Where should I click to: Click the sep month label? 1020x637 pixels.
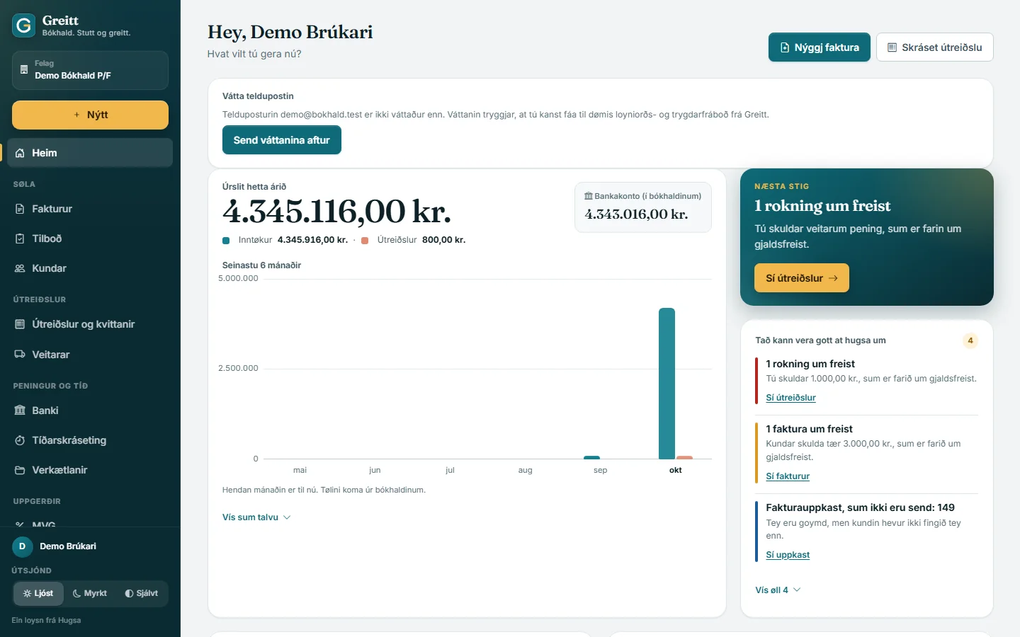coord(601,470)
